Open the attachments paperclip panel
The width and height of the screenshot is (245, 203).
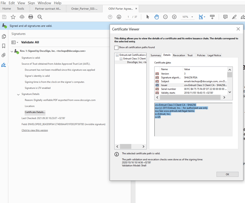[x=4, y=55]
